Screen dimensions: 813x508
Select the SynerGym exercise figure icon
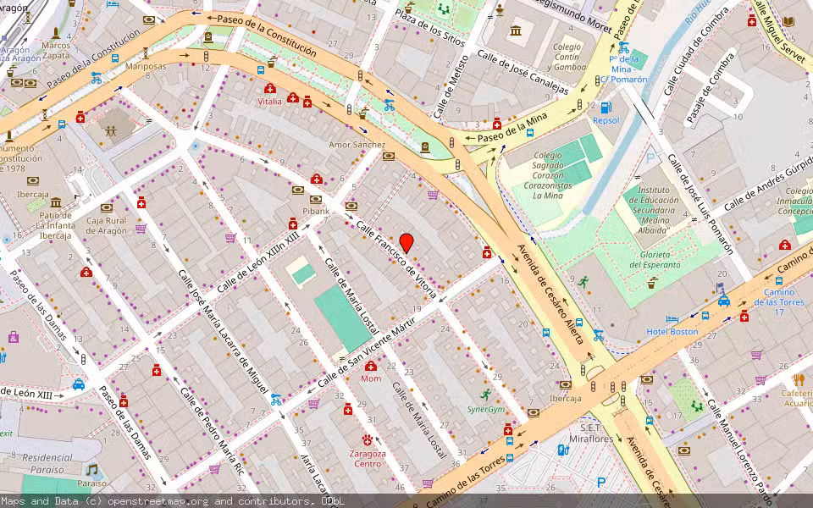click(486, 395)
